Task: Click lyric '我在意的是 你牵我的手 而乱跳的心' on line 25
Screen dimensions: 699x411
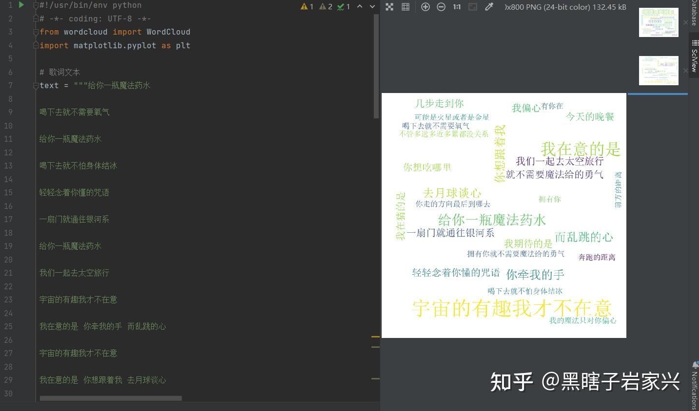Action: pos(103,326)
